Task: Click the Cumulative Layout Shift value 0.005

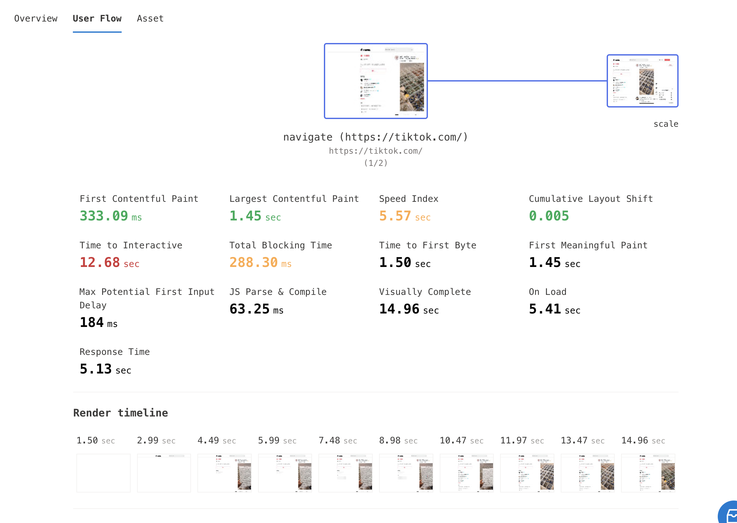Action: pyautogui.click(x=549, y=216)
